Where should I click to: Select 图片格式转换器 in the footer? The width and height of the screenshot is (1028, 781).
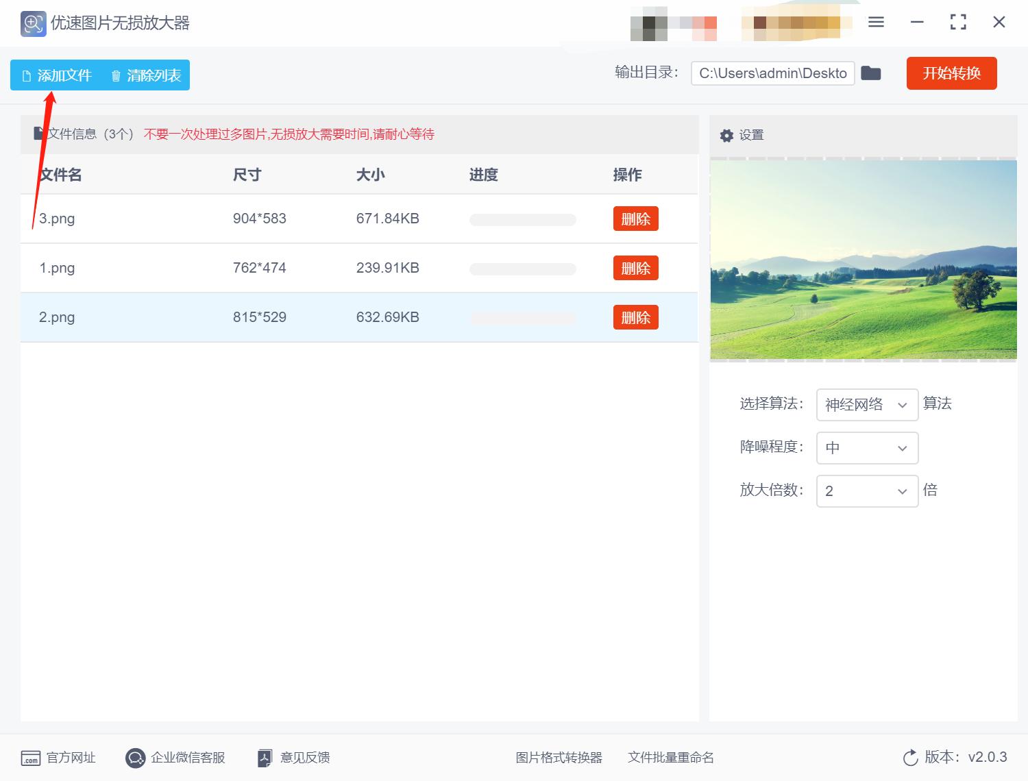[559, 758]
